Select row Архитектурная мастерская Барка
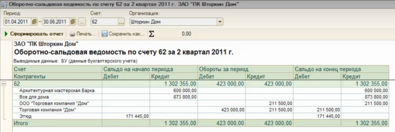This screenshot has height=132, width=395. point(200,90)
